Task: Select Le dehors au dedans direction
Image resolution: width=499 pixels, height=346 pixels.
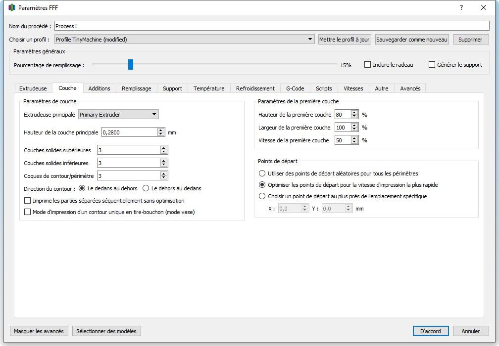Action: click(x=146, y=188)
